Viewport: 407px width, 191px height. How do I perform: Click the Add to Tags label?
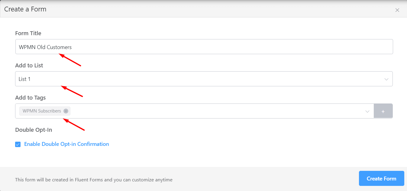(30, 98)
